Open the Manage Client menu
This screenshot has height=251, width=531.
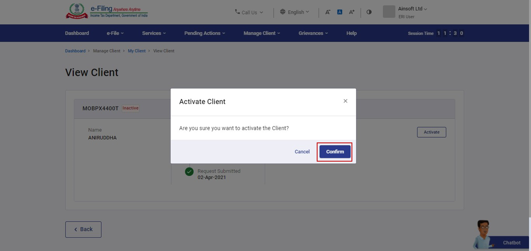[262, 33]
